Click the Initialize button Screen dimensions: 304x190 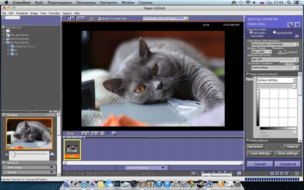tap(289, 64)
